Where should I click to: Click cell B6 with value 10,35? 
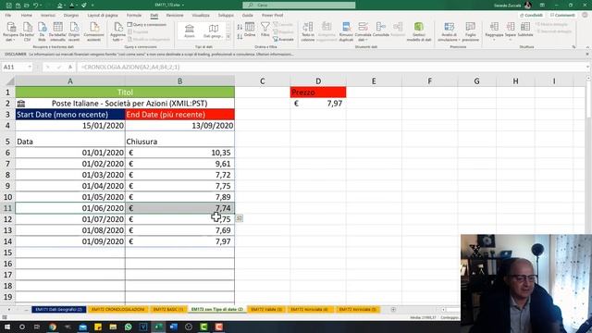click(x=179, y=153)
